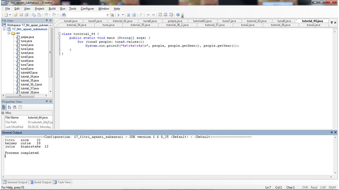339x190 pixels.
Task: Click the first view panel toggle icon
Action: click(160, 15)
